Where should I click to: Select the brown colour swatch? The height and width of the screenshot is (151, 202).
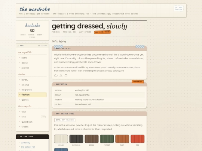tap(92, 139)
